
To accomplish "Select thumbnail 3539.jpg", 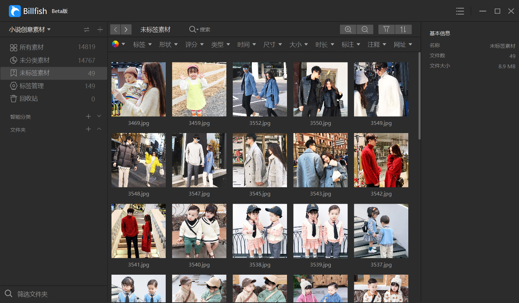I will [x=320, y=231].
